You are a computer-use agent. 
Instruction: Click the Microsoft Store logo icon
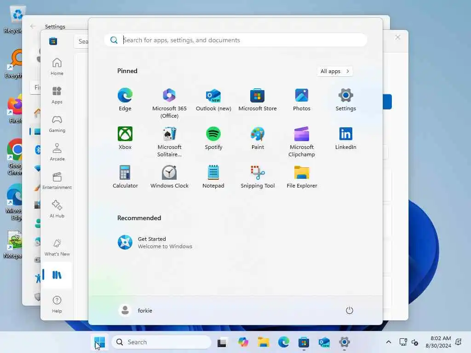53,41
